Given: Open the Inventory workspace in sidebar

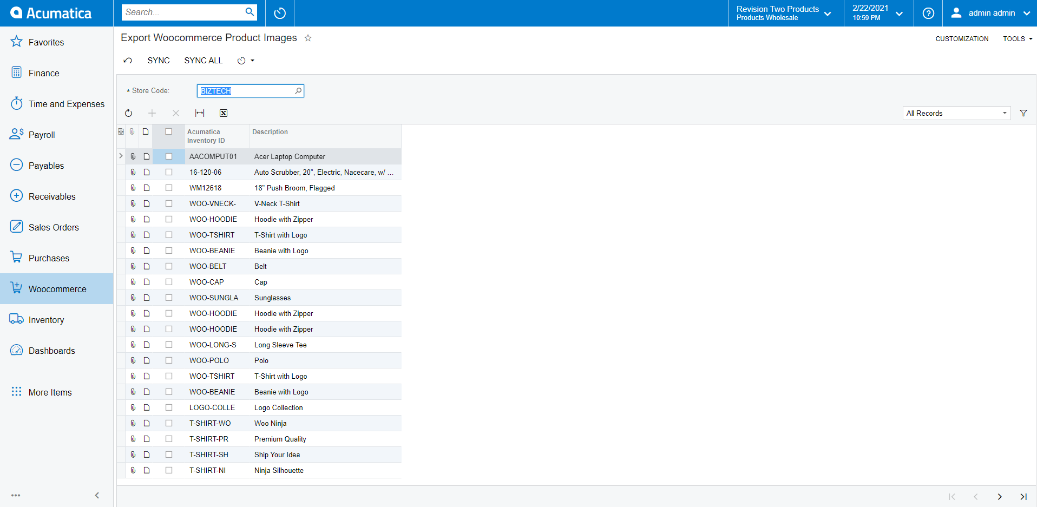Looking at the screenshot, I should [47, 320].
